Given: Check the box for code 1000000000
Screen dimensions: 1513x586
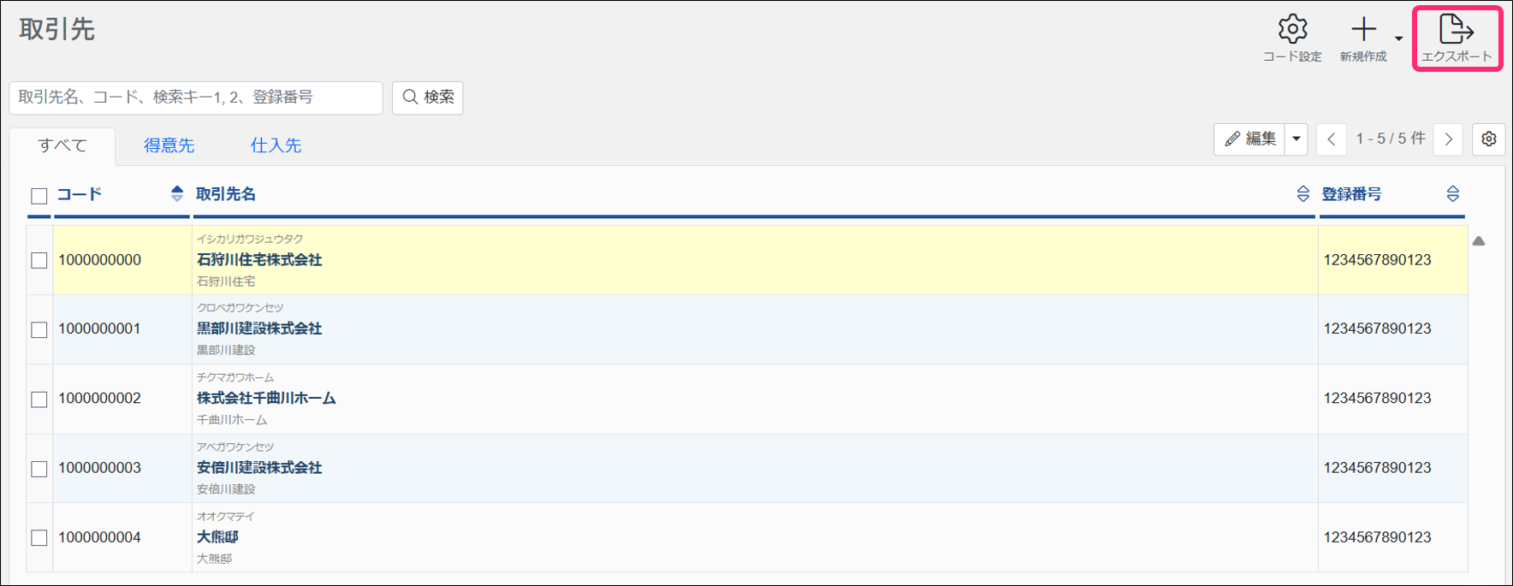Looking at the screenshot, I should click(x=39, y=260).
